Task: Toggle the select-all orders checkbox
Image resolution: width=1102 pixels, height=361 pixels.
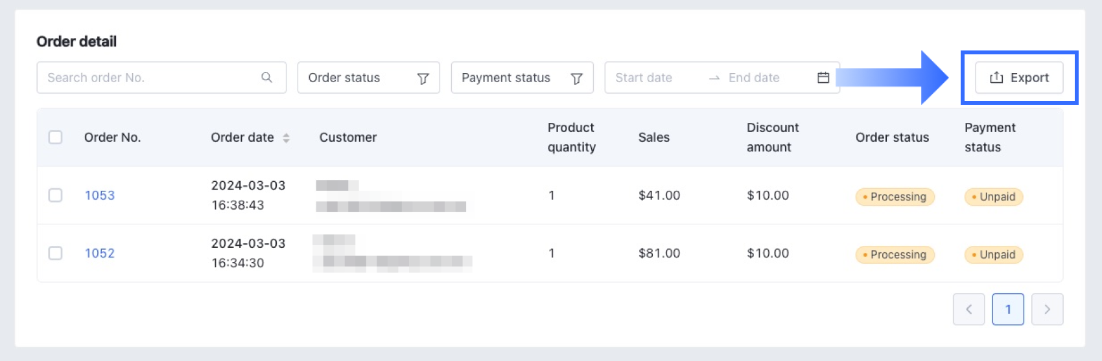Action: [56, 137]
